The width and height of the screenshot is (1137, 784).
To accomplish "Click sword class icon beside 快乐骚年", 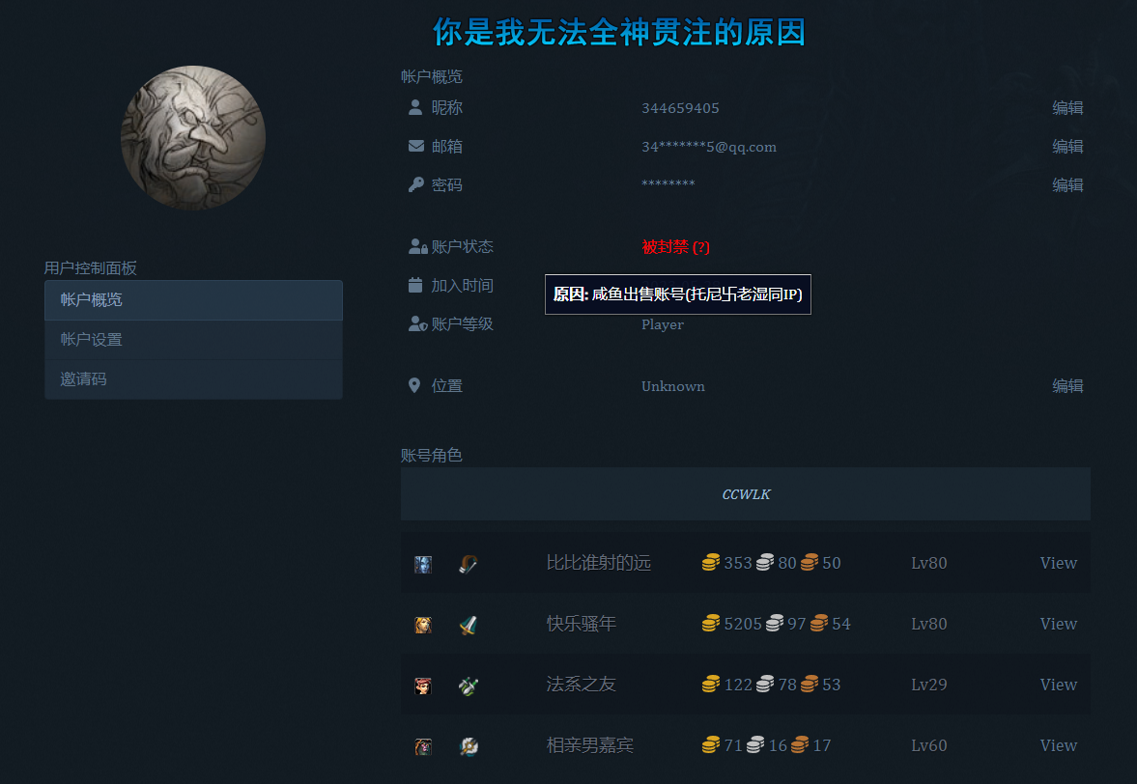I will point(469,625).
